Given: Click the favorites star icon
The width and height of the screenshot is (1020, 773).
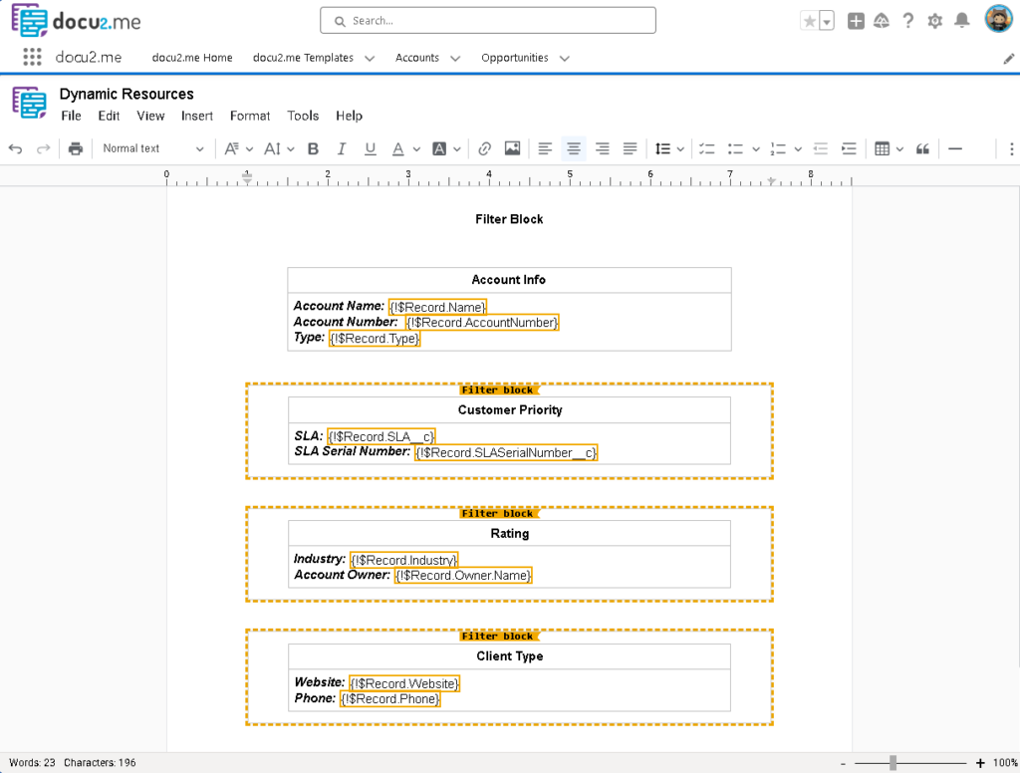Looking at the screenshot, I should tap(809, 21).
